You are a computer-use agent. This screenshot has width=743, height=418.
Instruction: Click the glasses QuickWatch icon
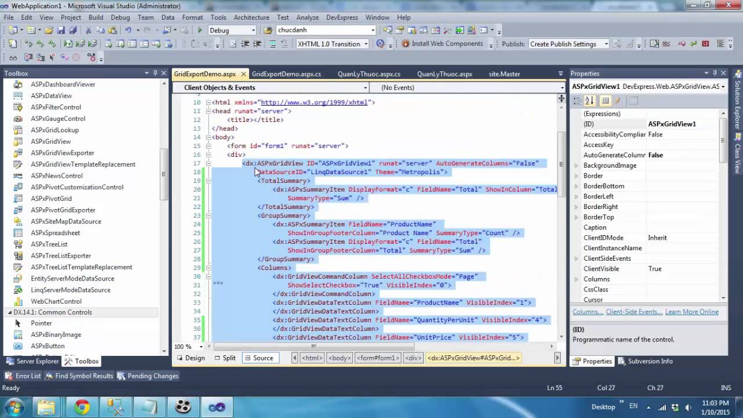tap(13, 57)
